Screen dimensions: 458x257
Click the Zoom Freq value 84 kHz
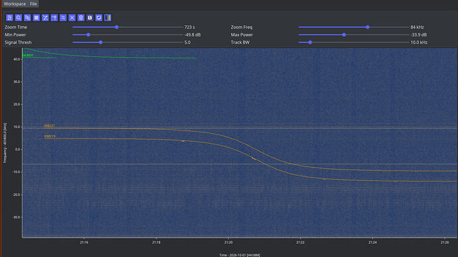[x=417, y=27]
